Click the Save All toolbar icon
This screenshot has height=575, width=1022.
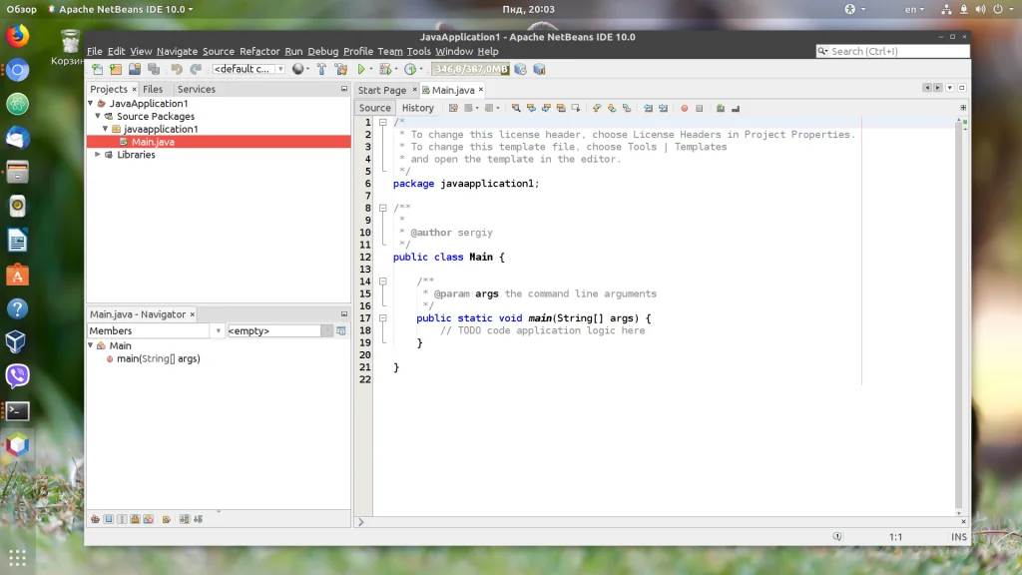pos(153,69)
